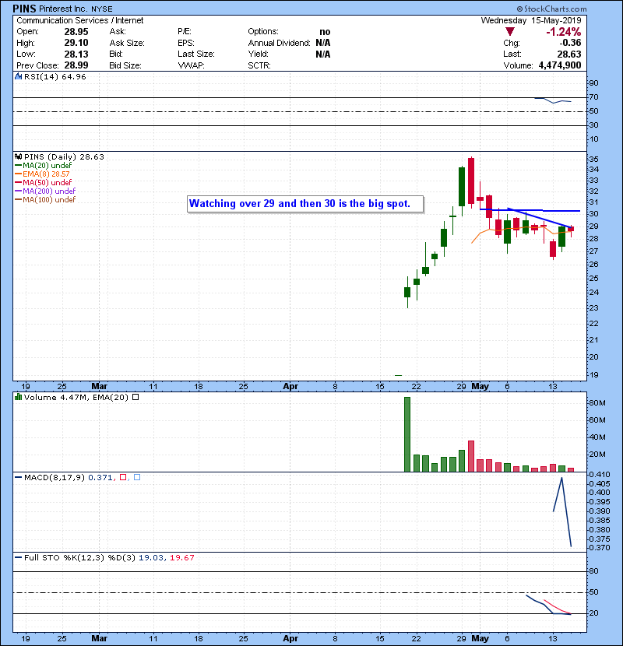This screenshot has height=646, width=623.
Task: Click the red square in the MACD legend
Action: [123, 477]
